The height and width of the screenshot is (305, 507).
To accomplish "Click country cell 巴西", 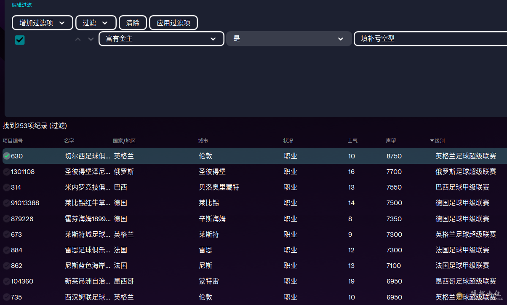I will (120, 187).
